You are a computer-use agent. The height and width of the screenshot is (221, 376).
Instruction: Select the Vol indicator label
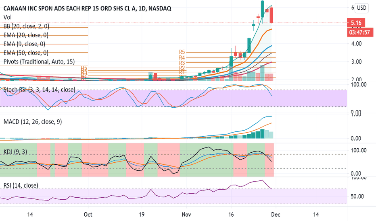coord(7,17)
